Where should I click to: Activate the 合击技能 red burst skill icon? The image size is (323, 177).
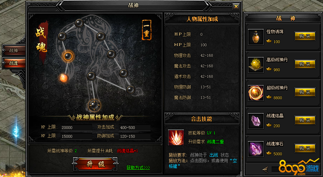[176, 137]
